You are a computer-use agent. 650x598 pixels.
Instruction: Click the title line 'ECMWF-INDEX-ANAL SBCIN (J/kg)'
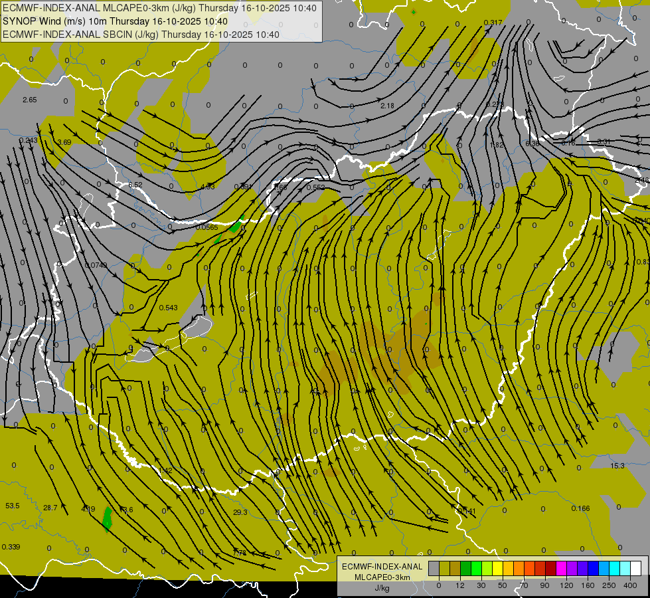point(81,35)
